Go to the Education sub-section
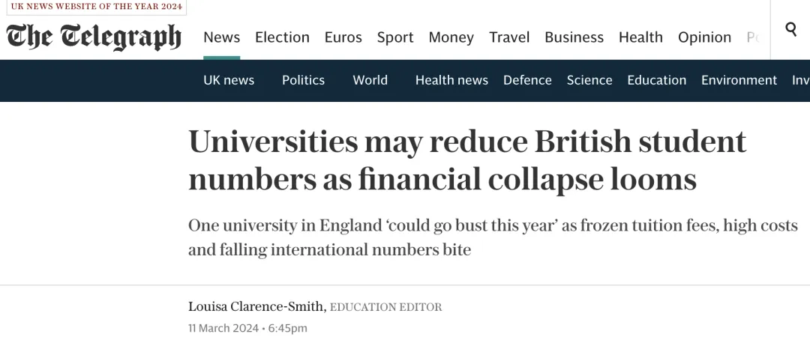Viewport: 810px width, 337px height. 656,80
